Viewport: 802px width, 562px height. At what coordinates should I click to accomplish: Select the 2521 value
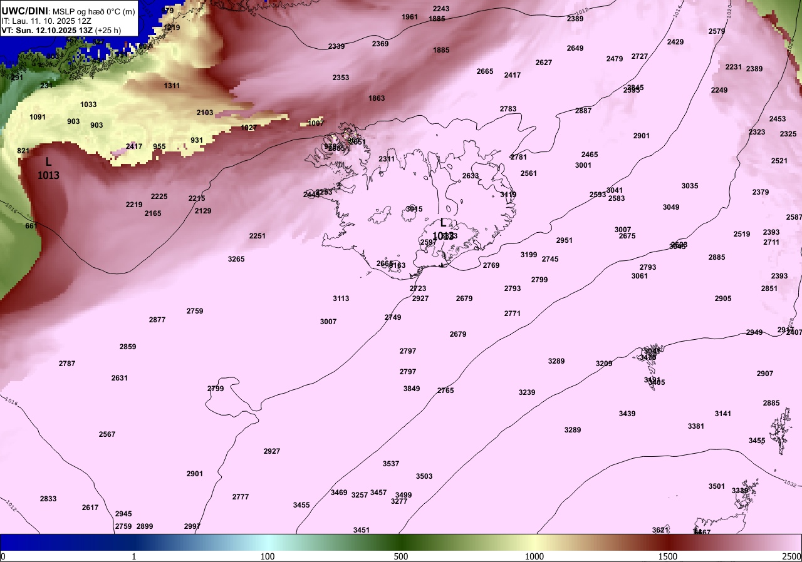(x=779, y=161)
